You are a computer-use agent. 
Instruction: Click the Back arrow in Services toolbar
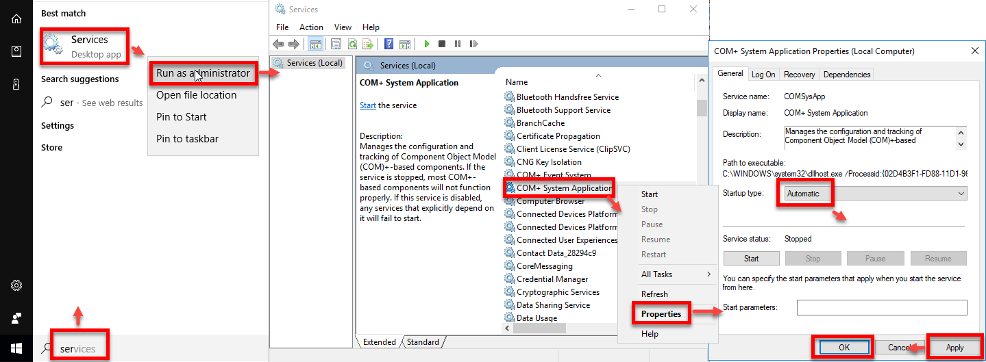[280, 44]
